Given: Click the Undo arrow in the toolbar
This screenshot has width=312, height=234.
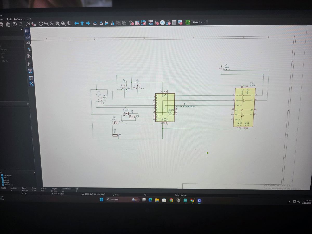Looking at the screenshot, I should (x=15, y=24).
